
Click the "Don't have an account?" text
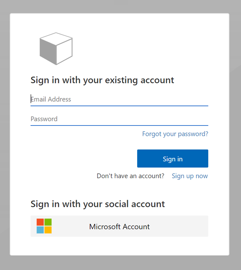130,176
